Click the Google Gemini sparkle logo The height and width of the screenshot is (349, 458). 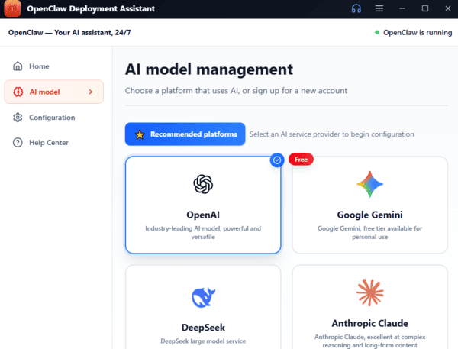pos(369,184)
